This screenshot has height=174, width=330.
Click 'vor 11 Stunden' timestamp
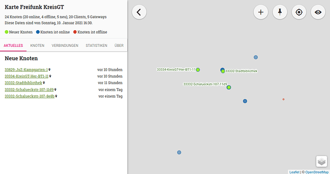tap(110, 83)
